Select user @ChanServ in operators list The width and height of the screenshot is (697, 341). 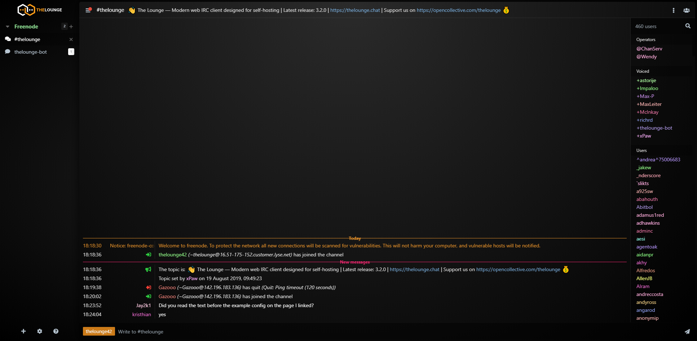pyautogui.click(x=649, y=49)
